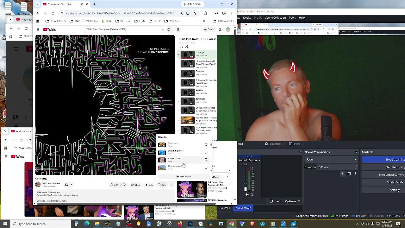Viewport: 405px width, 228px height.
Task: Open the media controls icon in Chrome toolbar
Action: pyautogui.click(x=216, y=13)
